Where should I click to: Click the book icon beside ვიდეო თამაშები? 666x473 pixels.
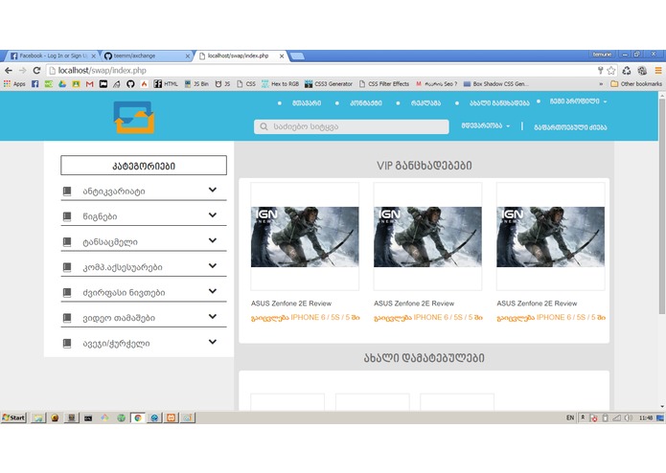coord(67,318)
